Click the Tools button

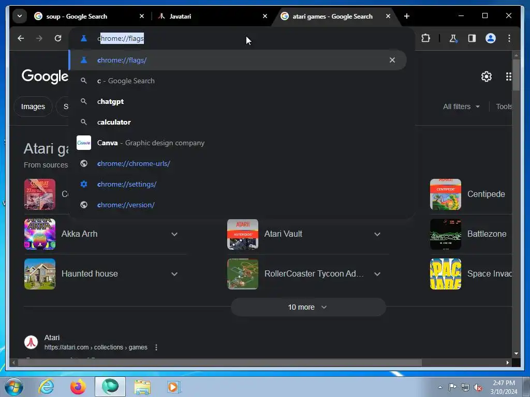[x=504, y=106]
